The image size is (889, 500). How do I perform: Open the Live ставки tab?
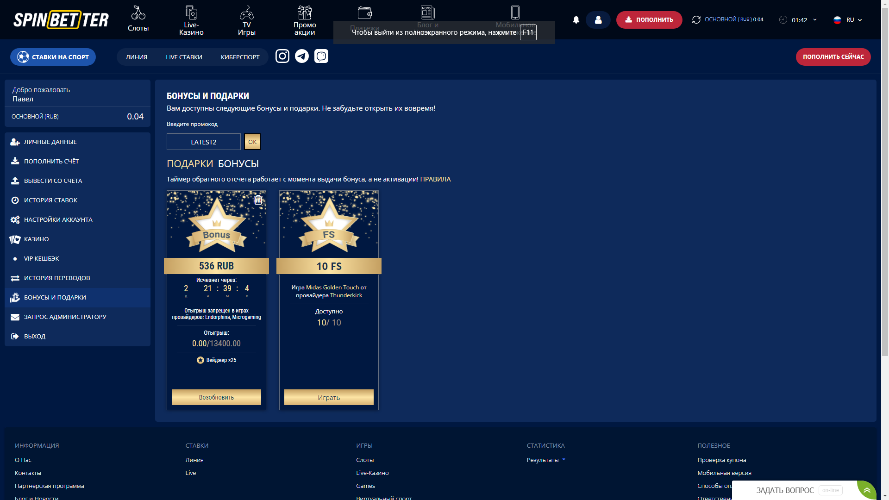point(184,57)
